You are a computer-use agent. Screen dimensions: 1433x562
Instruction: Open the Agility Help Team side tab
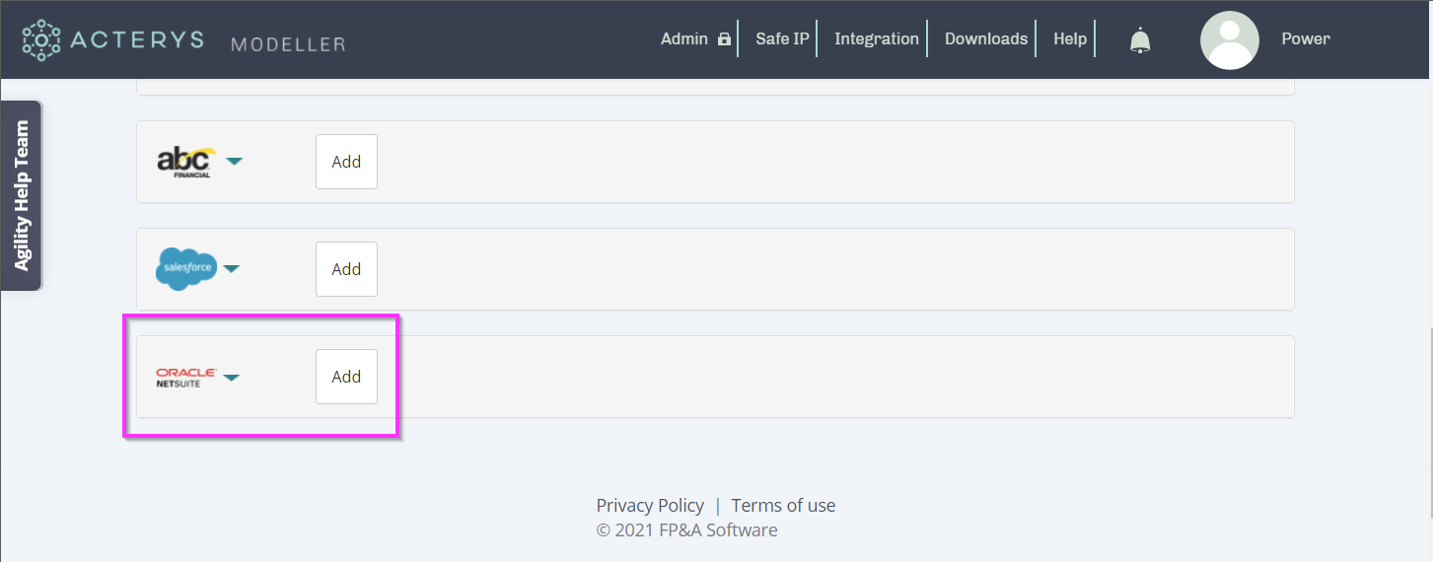coord(21,195)
